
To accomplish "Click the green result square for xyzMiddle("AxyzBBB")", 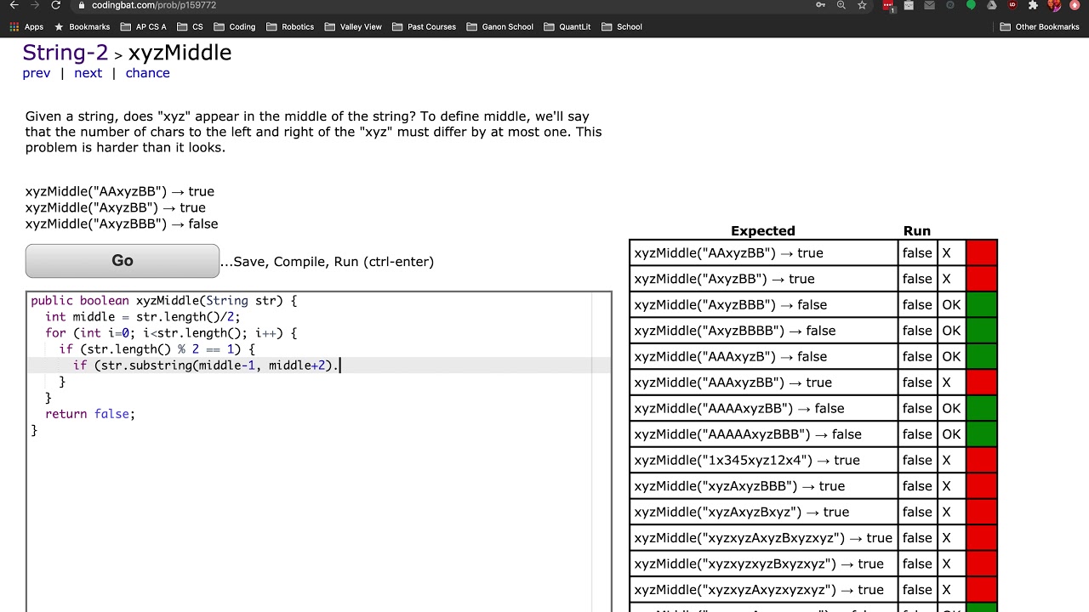I will [x=982, y=304].
